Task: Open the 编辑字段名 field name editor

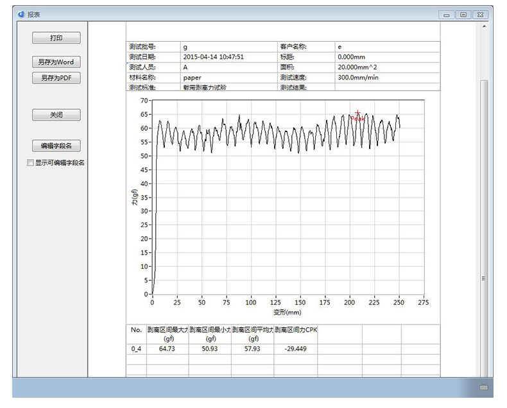Action: [56, 146]
